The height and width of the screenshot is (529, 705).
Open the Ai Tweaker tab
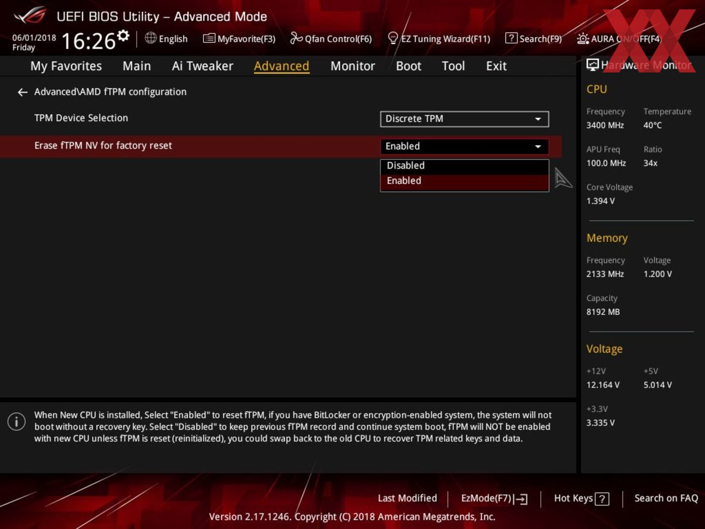pos(203,66)
